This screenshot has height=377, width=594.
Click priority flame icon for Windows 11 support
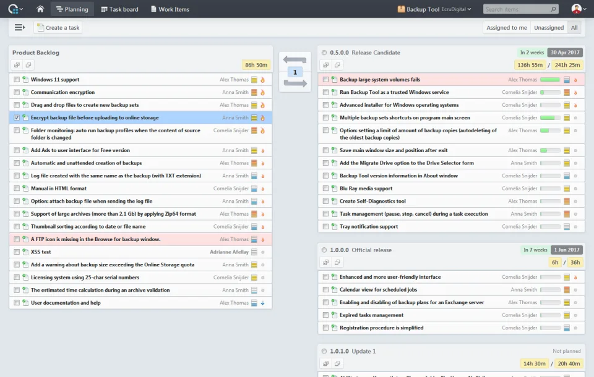(262, 80)
